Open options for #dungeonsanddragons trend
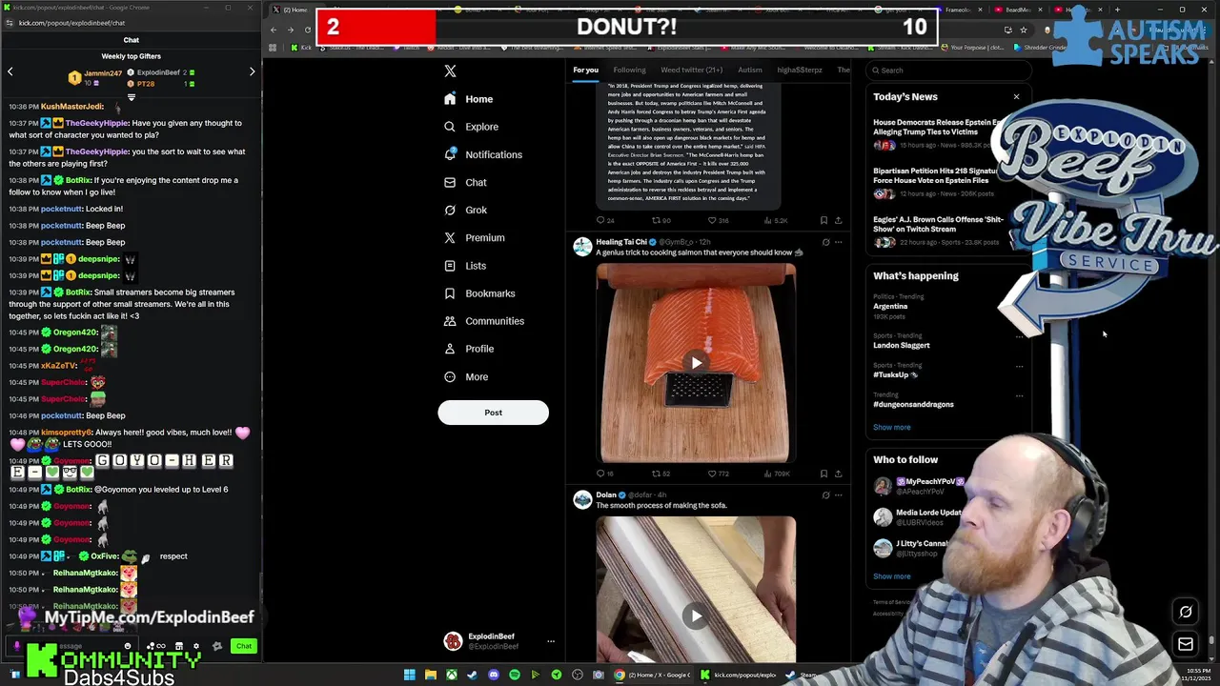Screen dimensions: 1220x686 click(1019, 395)
